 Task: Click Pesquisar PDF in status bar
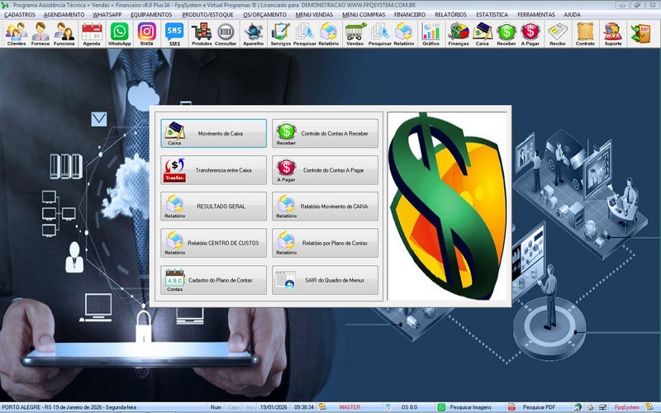(x=540, y=407)
